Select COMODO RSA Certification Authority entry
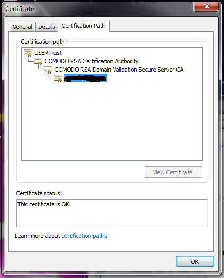This screenshot has width=224, height=278. [x=91, y=61]
